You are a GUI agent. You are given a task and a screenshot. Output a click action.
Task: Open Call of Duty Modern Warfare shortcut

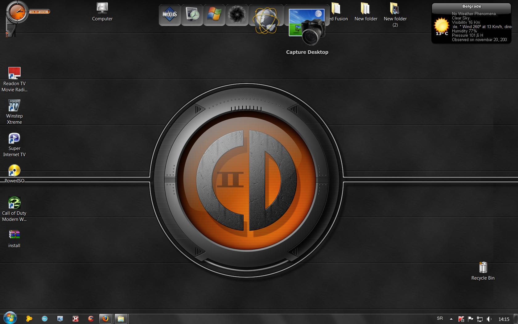(14, 203)
